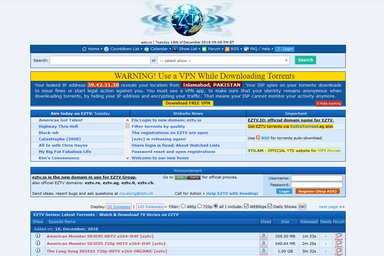
Task: Click the Calendar icon in navigation
Action: 146,49
